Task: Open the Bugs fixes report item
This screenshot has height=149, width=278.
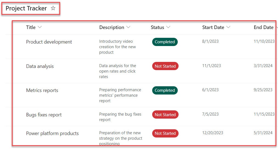Action: [x=44, y=115]
